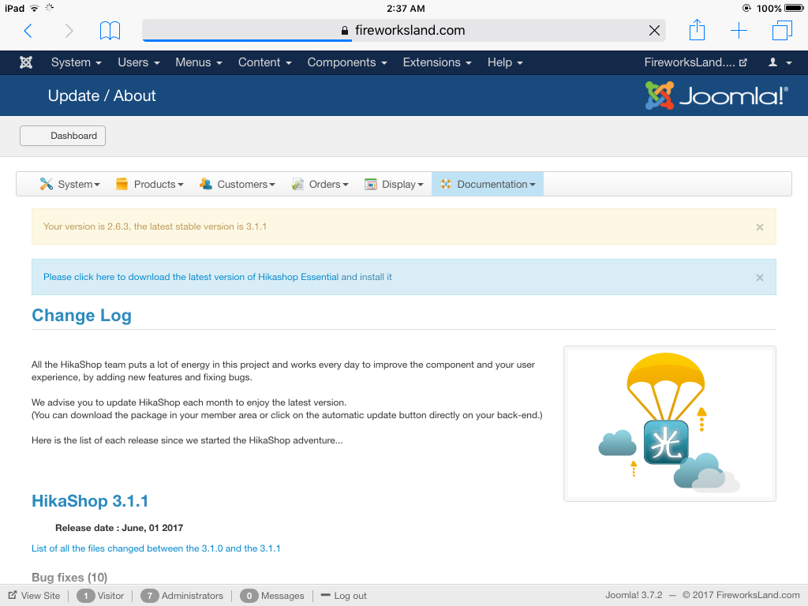The width and height of the screenshot is (808, 606).
Task: Stop loading with the address bar X
Action: pos(654,31)
